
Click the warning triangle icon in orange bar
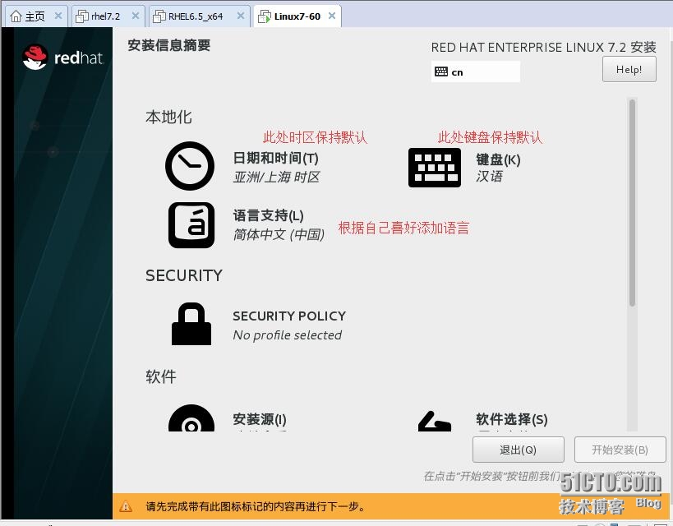coord(126,505)
